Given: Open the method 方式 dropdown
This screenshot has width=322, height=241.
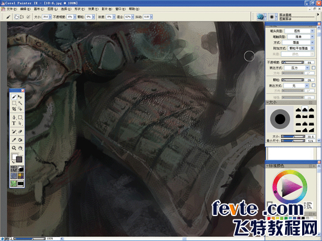Looking at the screenshot, I should tap(298, 43).
